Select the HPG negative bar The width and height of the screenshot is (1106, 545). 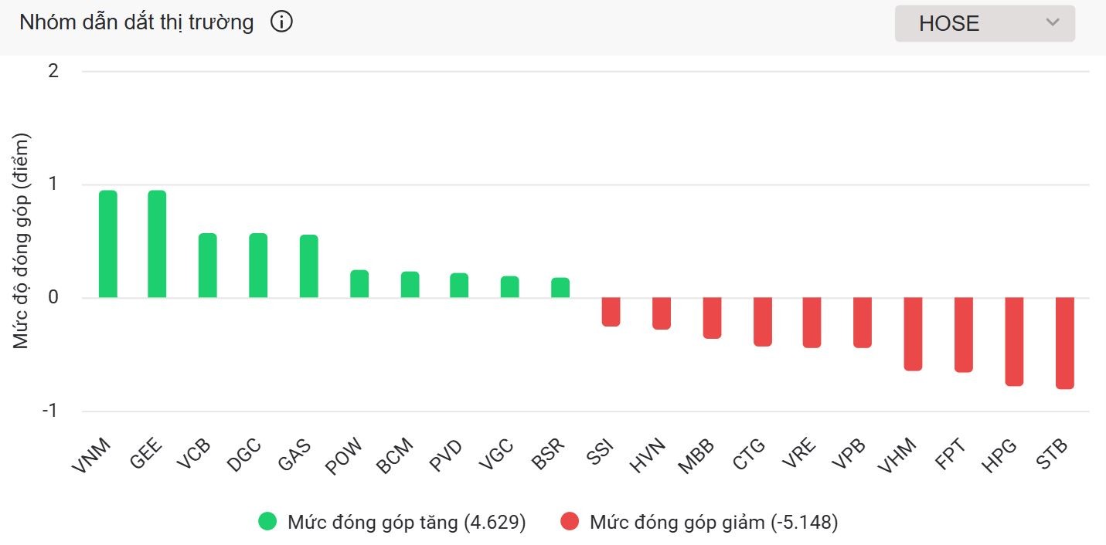click(1014, 341)
